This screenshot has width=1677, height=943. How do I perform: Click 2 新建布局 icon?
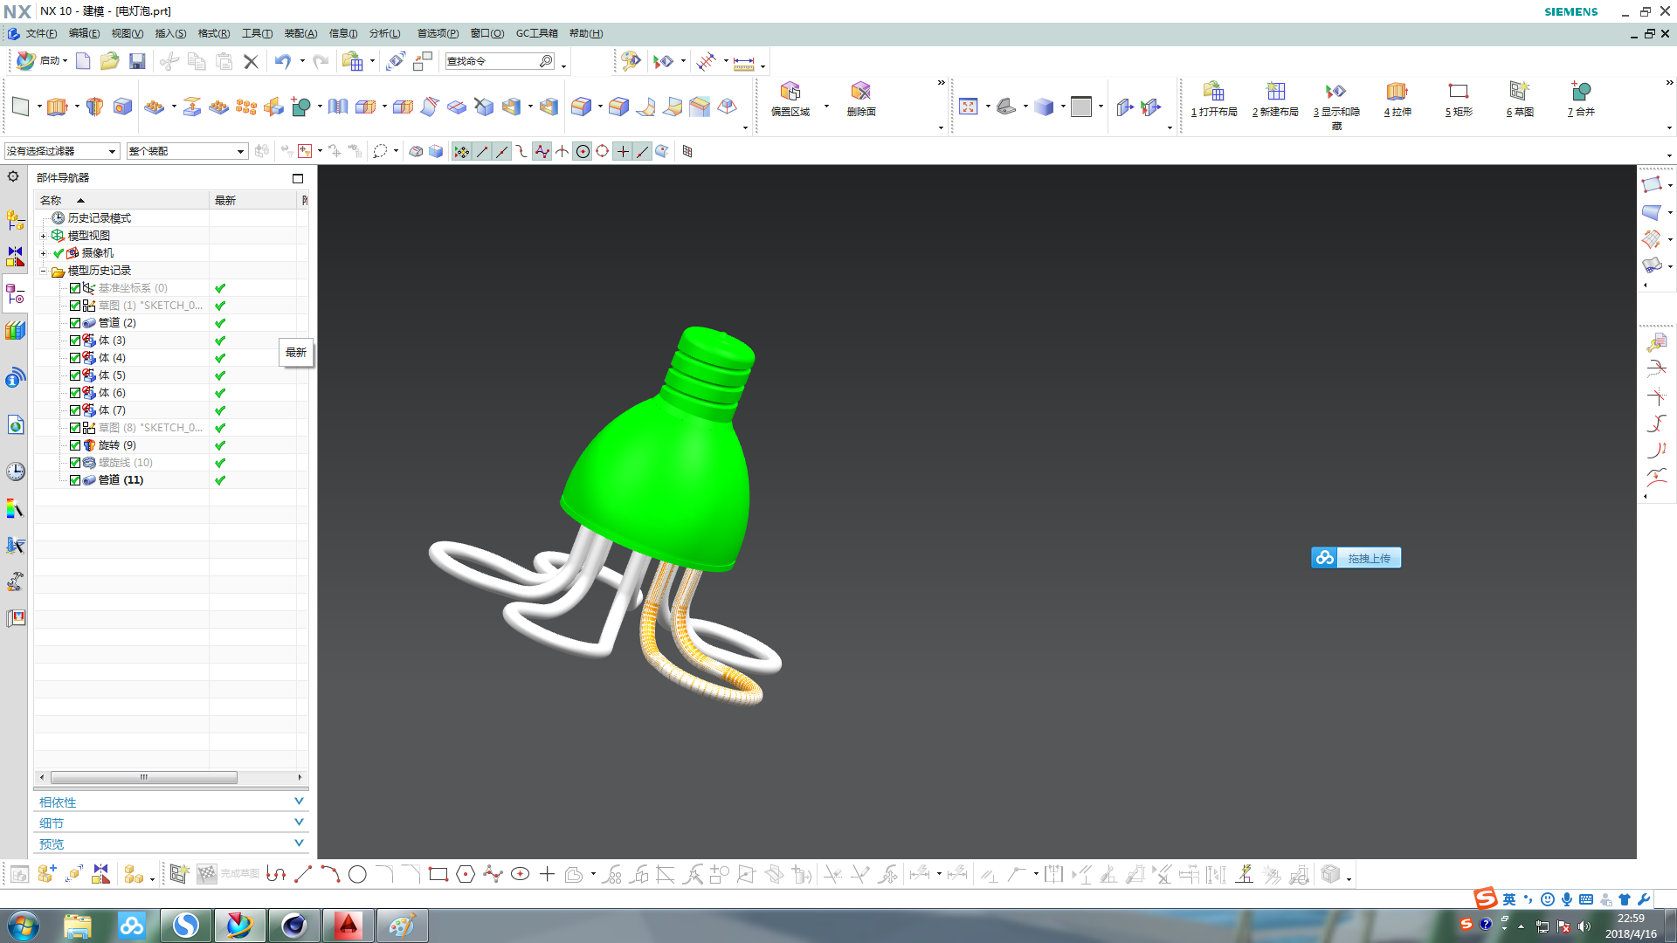[1275, 99]
